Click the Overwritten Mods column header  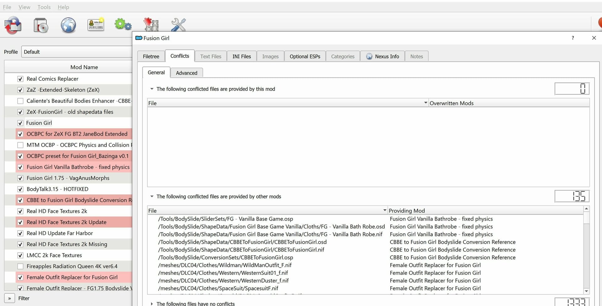point(509,103)
